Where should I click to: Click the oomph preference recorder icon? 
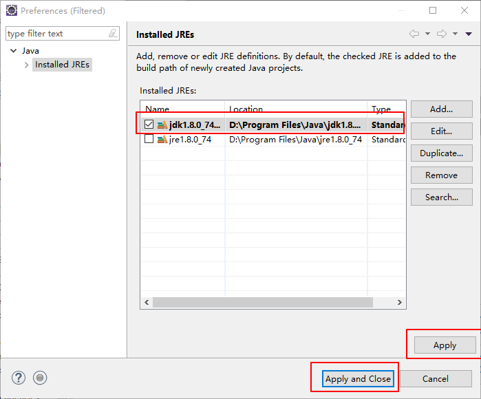(40, 378)
